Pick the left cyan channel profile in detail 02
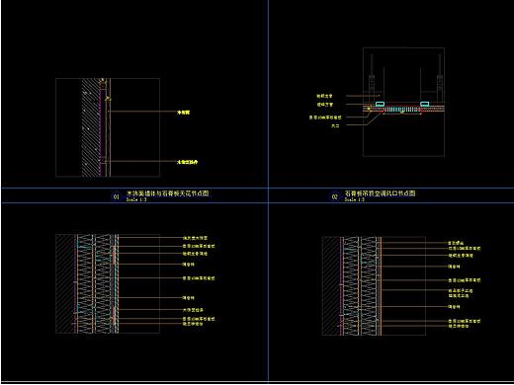 (x=381, y=104)
